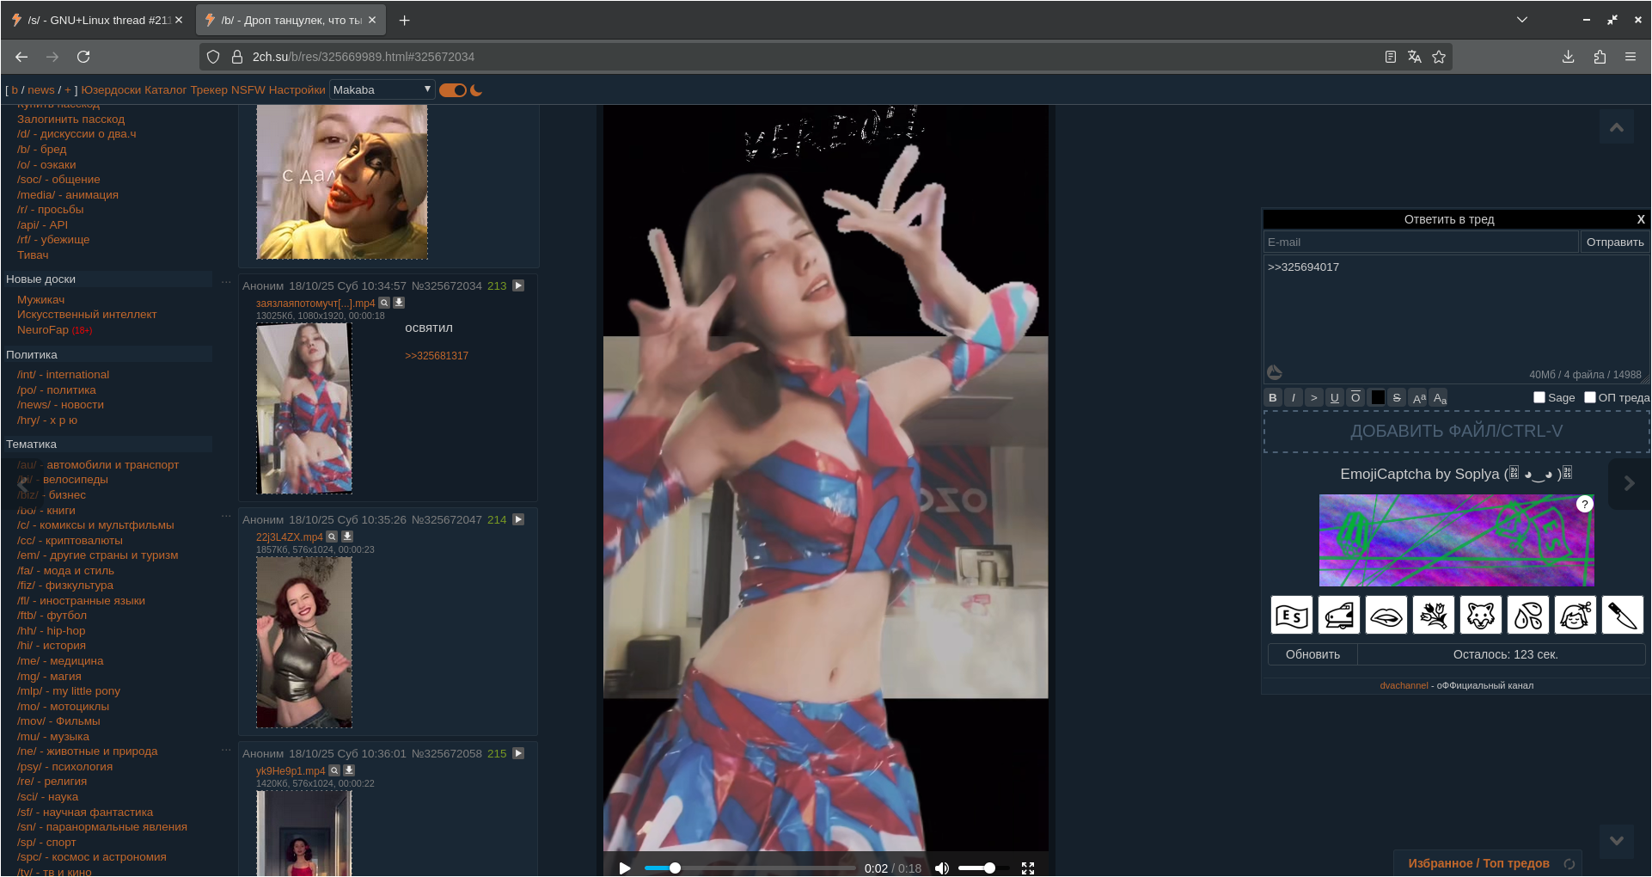Open the browser translate page icon
The width and height of the screenshot is (1652, 877).
1415,57
